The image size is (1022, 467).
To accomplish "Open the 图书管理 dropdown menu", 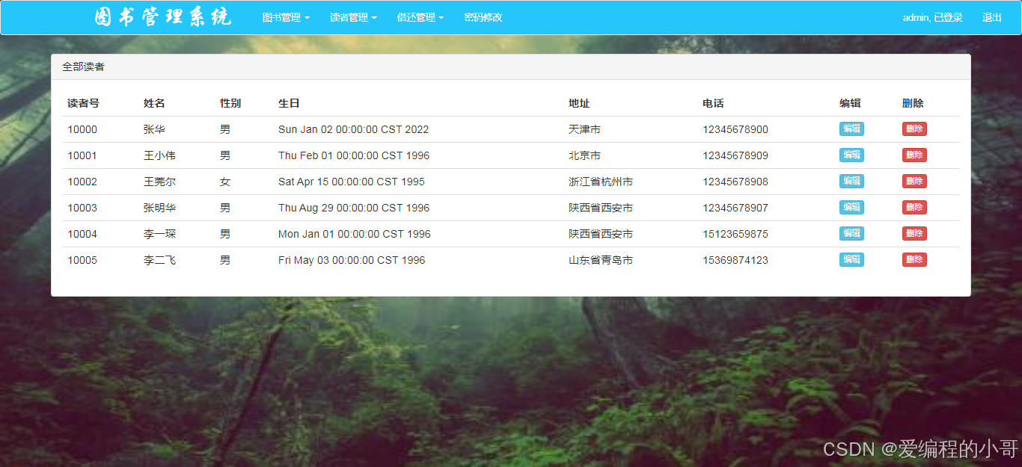I will (285, 17).
